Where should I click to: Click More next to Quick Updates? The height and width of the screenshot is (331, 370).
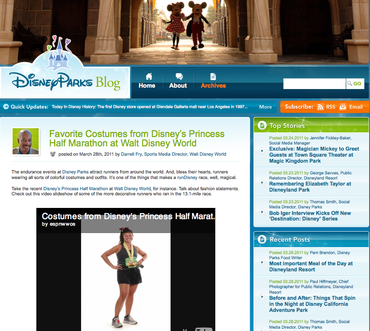(266, 107)
